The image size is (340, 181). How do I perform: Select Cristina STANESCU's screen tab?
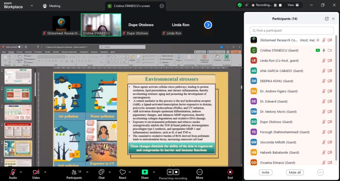pyautogui.click(x=131, y=6)
